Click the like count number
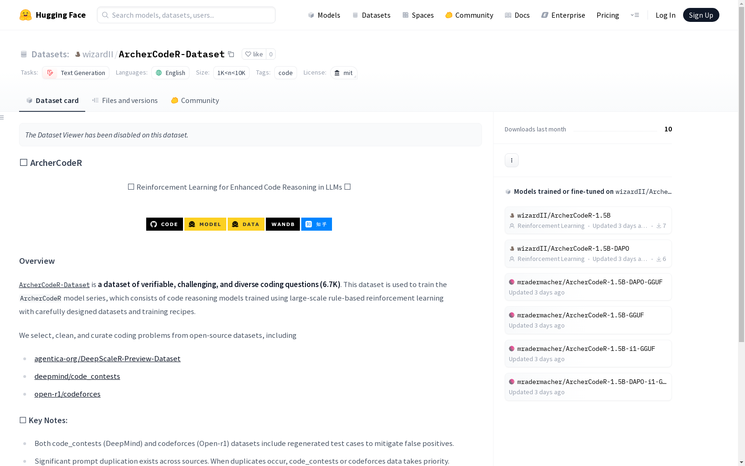This screenshot has width=745, height=466. 271,54
